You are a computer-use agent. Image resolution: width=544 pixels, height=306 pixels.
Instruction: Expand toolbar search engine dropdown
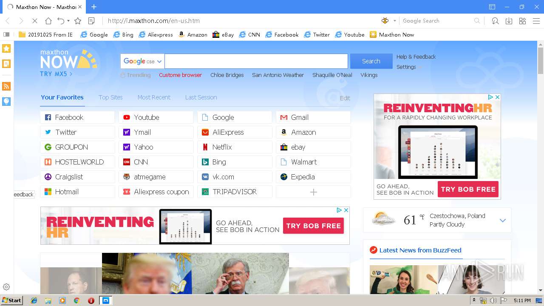click(394, 21)
